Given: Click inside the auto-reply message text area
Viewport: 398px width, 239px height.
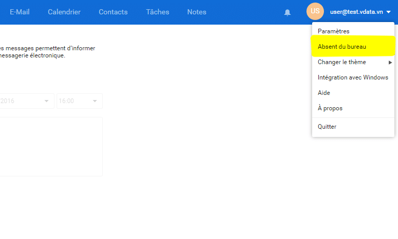Looking at the screenshot, I should point(50,147).
